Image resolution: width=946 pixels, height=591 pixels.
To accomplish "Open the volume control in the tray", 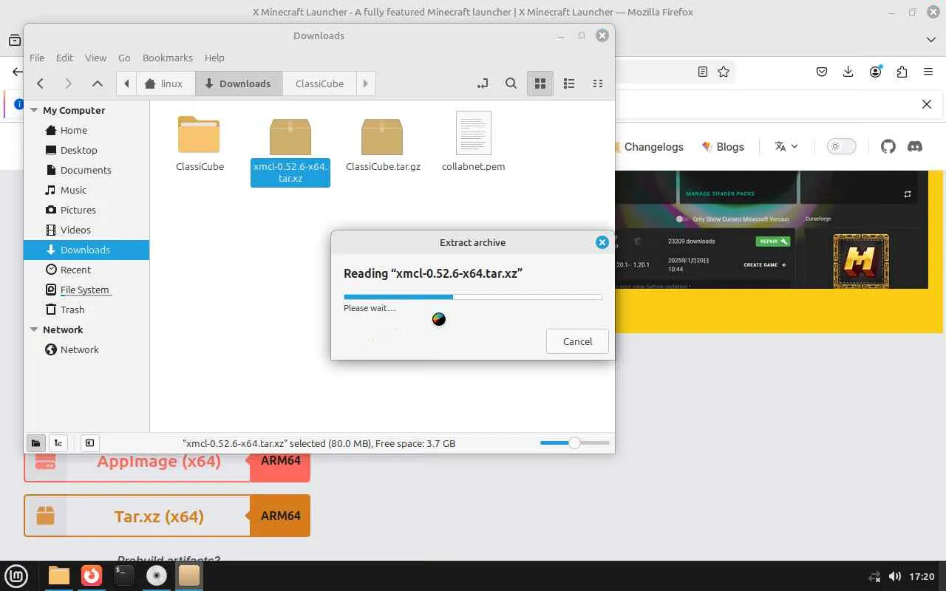I will pos(894,576).
